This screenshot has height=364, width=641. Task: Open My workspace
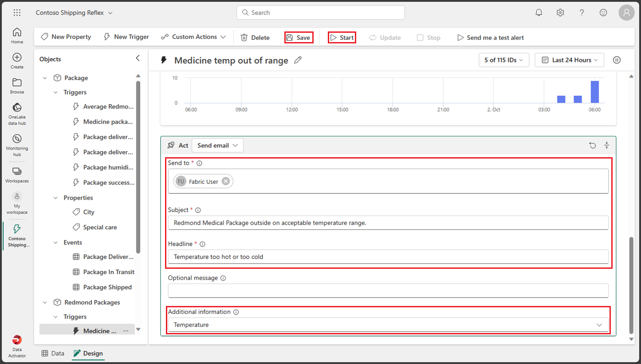(x=17, y=203)
